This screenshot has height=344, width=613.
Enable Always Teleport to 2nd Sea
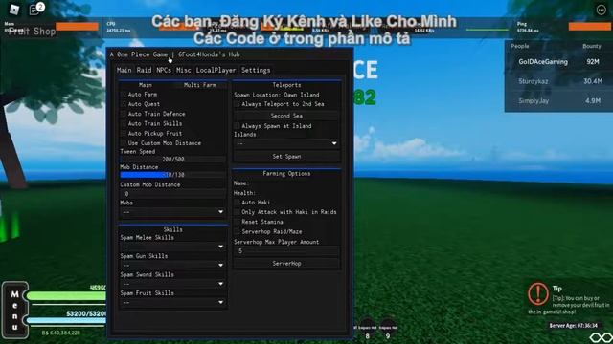[237, 104]
